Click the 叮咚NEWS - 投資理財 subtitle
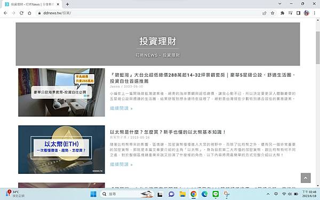The width and height of the screenshot is (320, 200). tap(157, 55)
